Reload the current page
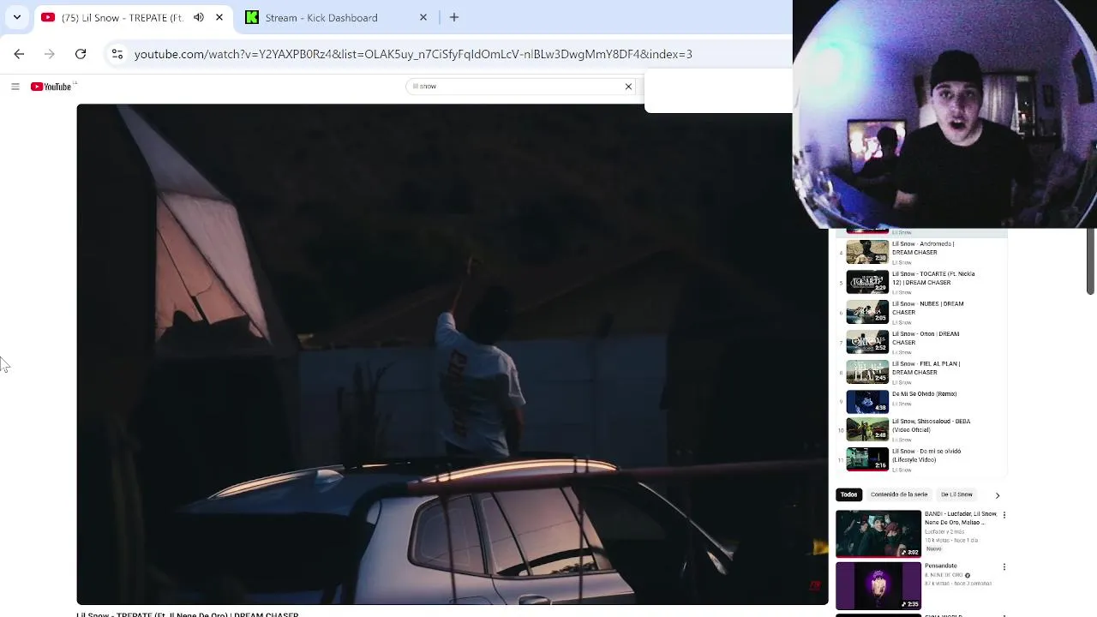 81,54
